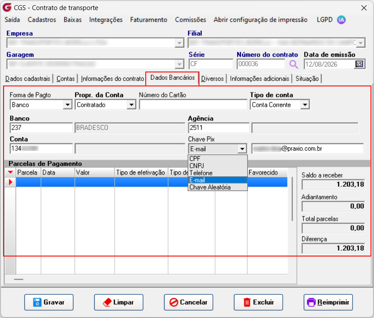Click the Total parcelas value field

(333, 228)
